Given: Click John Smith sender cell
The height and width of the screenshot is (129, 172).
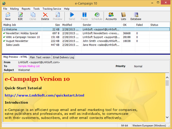Looking at the screenshot, I should 101,41.
